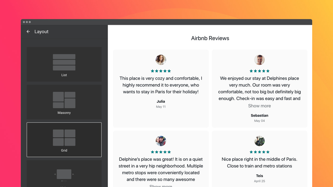Click Sebastian's avatar photo
Screen dimensions: 333x187
(259, 60)
